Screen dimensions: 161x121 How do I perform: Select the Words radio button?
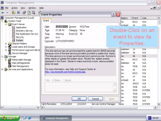click(x=63, y=80)
